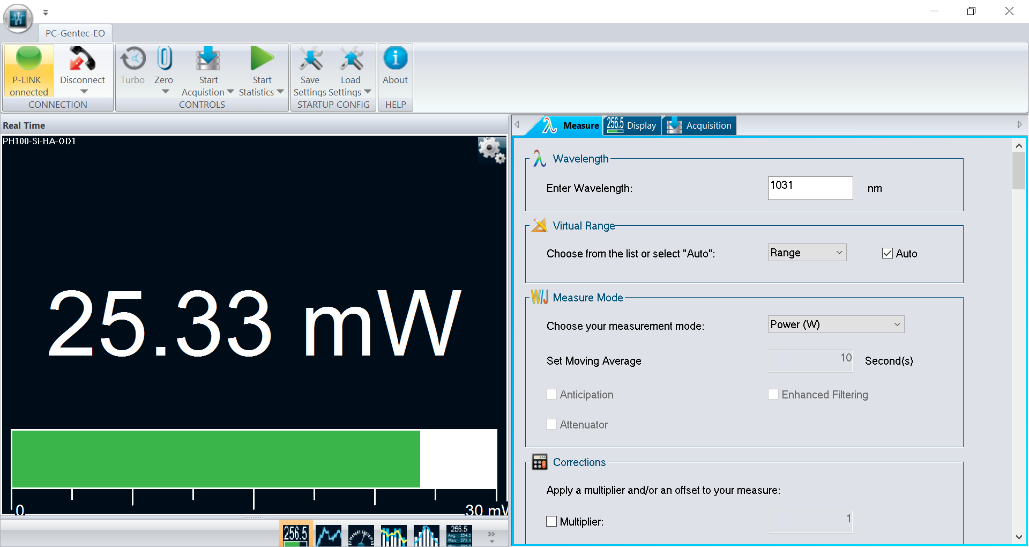Uncheck the Auto range checkbox
Screen dimensions: 1029x547
(x=888, y=254)
